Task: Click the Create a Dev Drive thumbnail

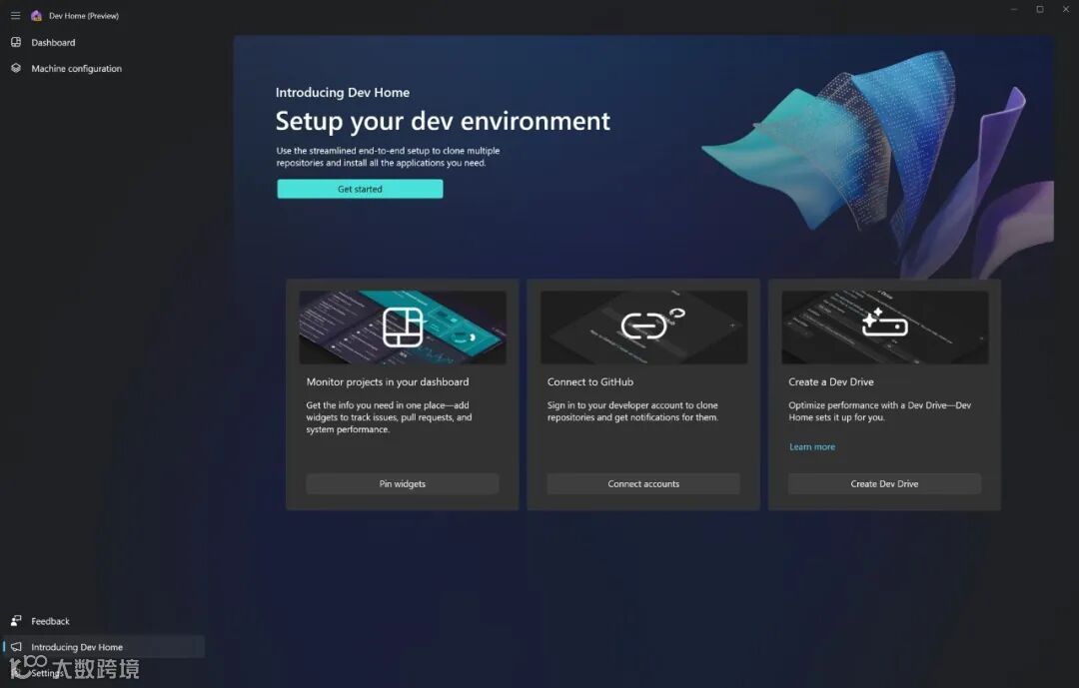Action: [x=885, y=327]
